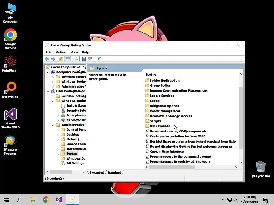Click the Help toolbar icon
This screenshot has width=274, height=205.
point(84,59)
